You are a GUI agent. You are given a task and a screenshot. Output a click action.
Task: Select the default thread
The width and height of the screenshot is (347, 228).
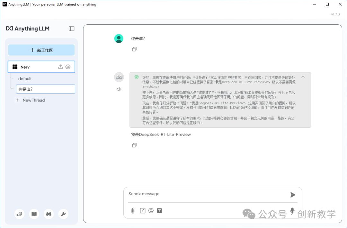tap(25, 78)
